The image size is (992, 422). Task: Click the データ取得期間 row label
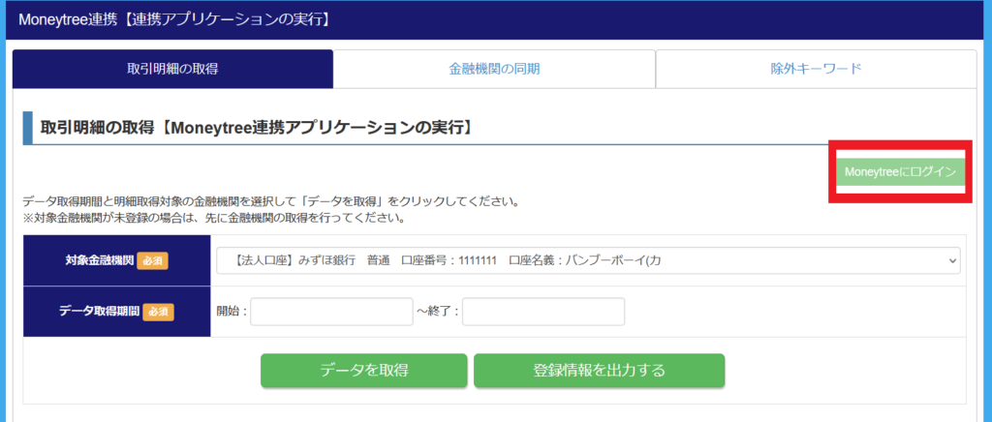click(100, 312)
